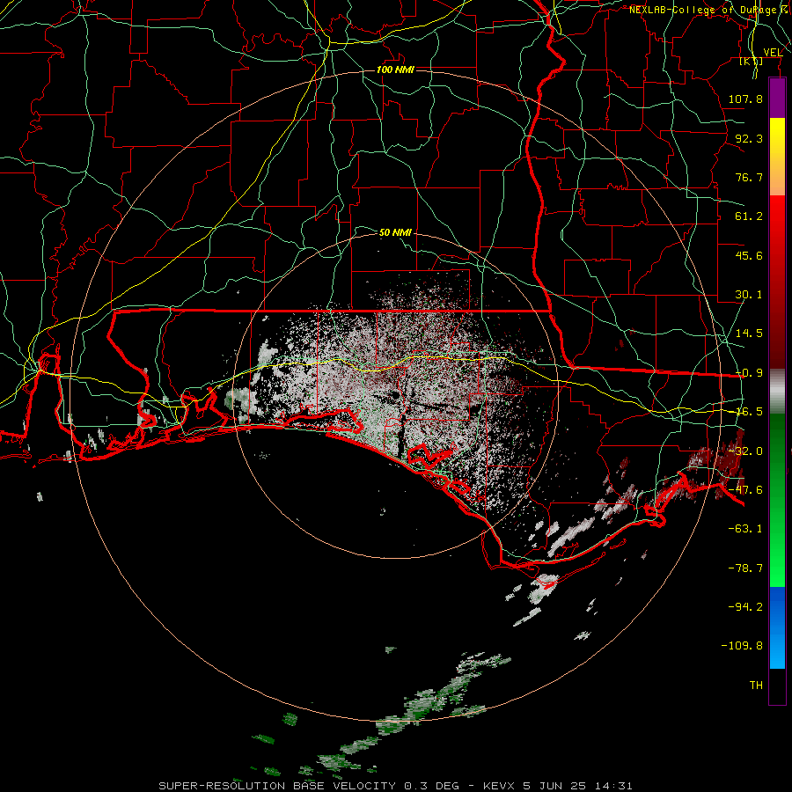This screenshot has height=792, width=792.
Task: Click the 14.5 velocity scale value
Action: click(x=749, y=334)
